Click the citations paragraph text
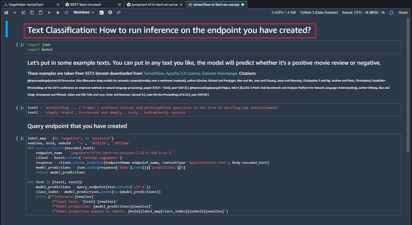Viewport: 412px width, 225px height. (x=208, y=88)
